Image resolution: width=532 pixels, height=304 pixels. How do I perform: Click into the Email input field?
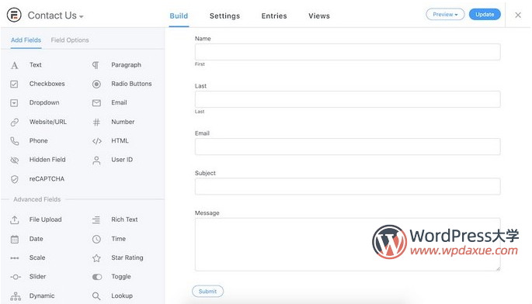point(347,147)
